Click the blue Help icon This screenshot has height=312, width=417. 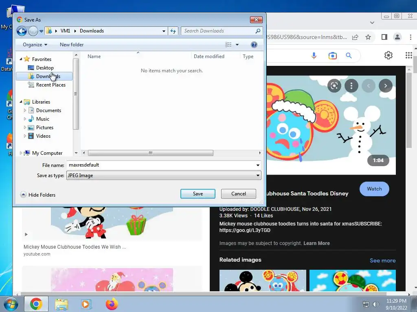click(254, 45)
